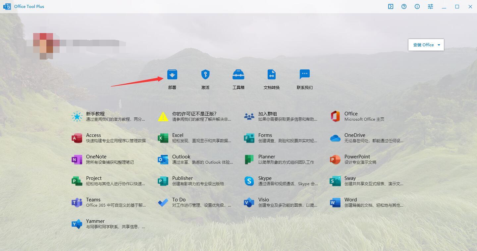The image size is (477, 251).
Task: Open the Yammer app icon
Action: point(77,224)
